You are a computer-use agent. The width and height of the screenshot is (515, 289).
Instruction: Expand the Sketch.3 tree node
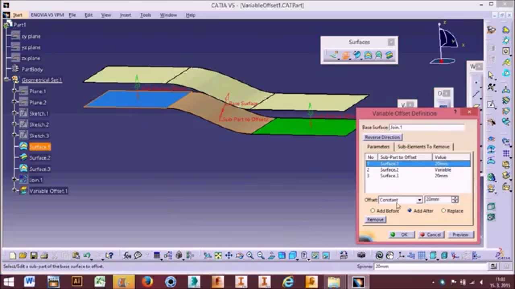(x=15, y=136)
